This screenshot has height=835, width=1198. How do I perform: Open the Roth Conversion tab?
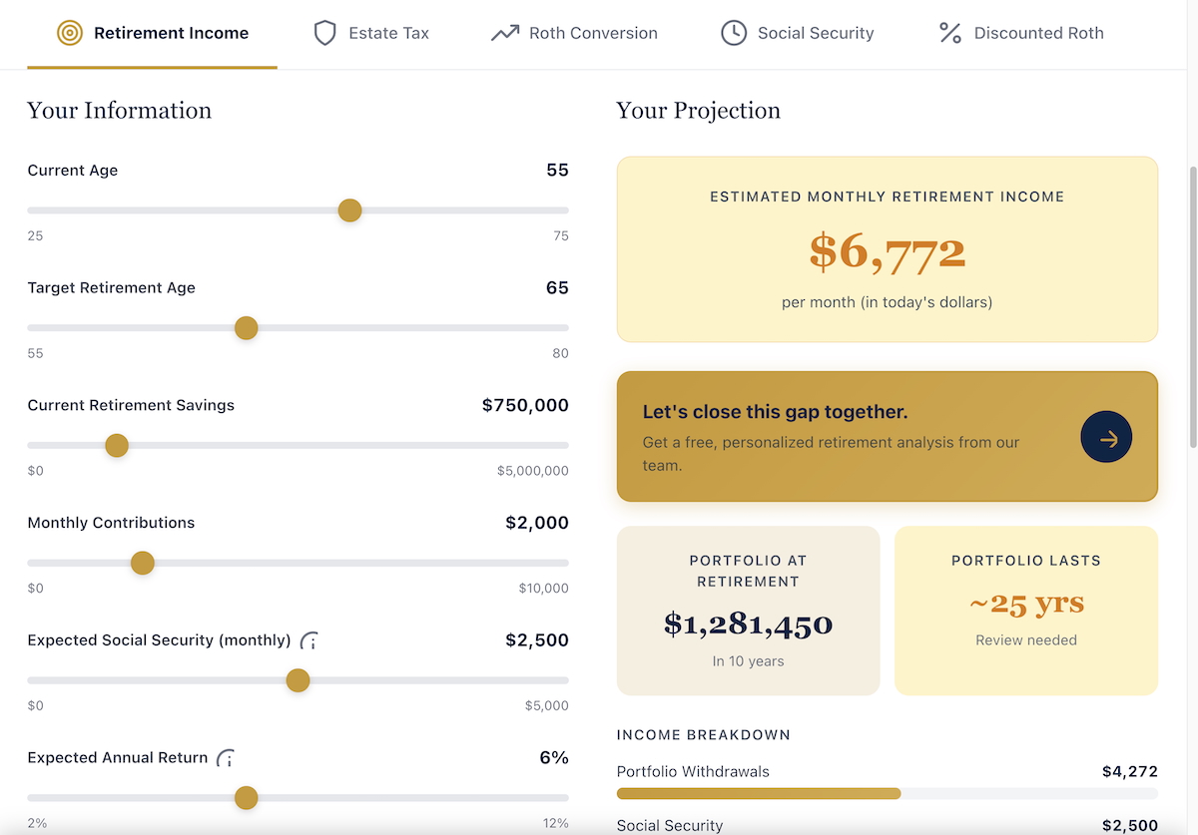click(x=574, y=34)
